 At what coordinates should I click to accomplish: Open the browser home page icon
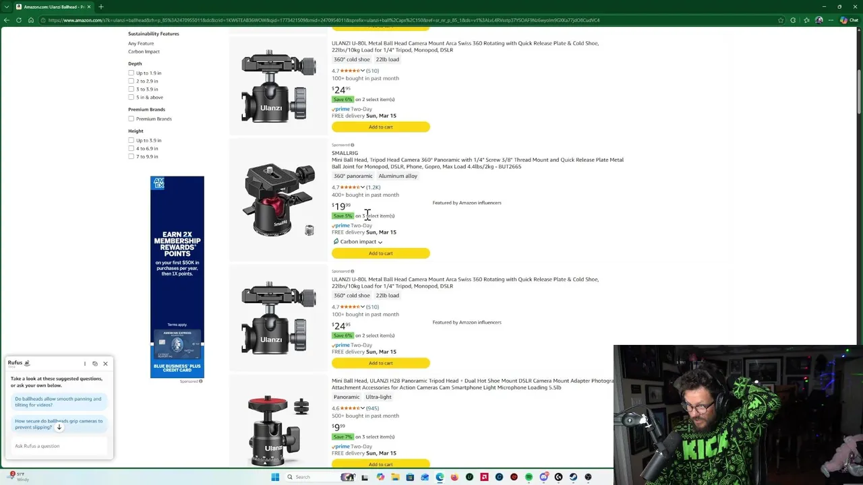(x=31, y=20)
